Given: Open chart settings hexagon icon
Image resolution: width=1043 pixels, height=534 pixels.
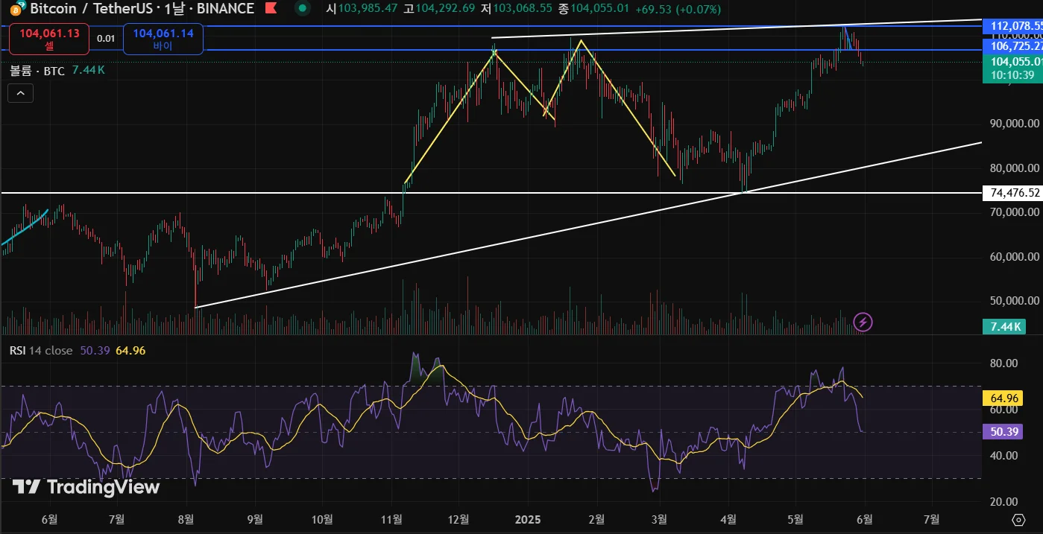Looking at the screenshot, I should click(1018, 519).
